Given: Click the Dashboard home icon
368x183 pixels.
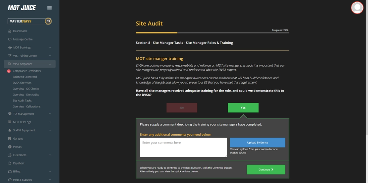Looking at the screenshot, I should [x=10, y=31].
